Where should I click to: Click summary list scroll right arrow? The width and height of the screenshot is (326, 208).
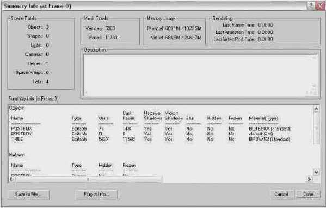pyautogui.click(x=310, y=179)
